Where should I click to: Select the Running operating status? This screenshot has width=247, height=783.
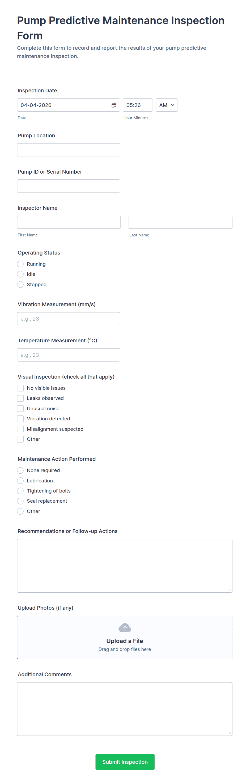click(x=20, y=264)
